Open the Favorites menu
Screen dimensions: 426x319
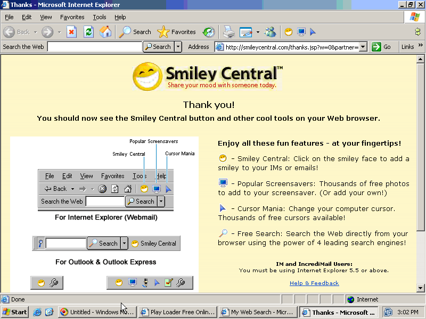[x=72, y=17]
